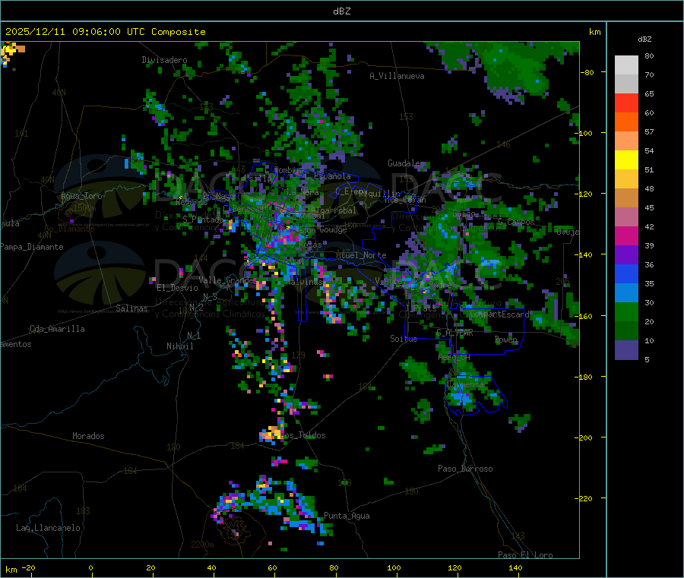Click the Lag.Llancanelo map label
The height and width of the screenshot is (578, 684).
tap(48, 528)
